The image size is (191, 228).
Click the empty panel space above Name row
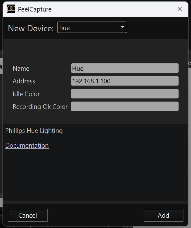click(95, 51)
